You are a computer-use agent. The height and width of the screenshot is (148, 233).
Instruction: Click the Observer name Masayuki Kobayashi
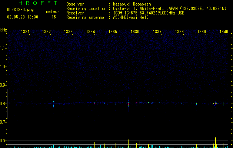[133, 4]
